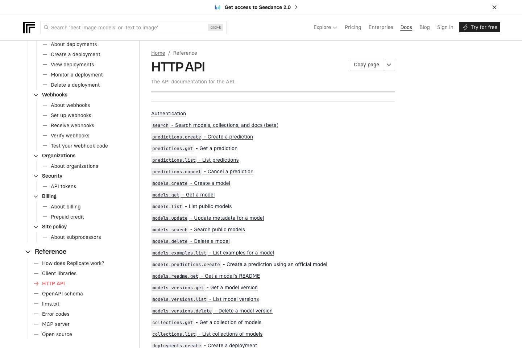Viewport: 522px width, 348px height.
Task: Select API tokens under Security
Action: point(63,186)
